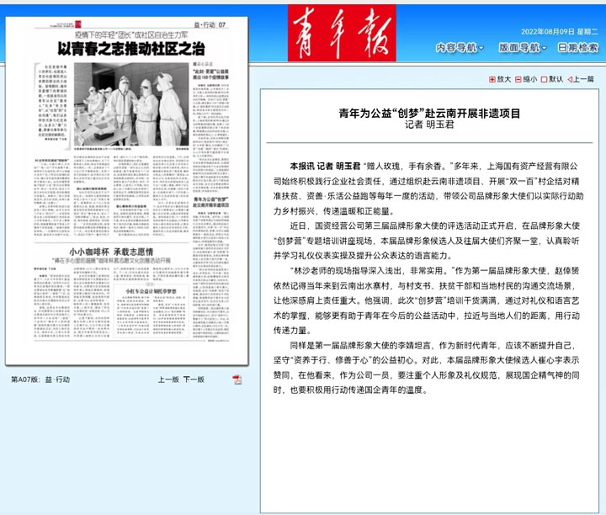
Task: Click the 第A07版：益 行动 page label
Action: point(40,380)
